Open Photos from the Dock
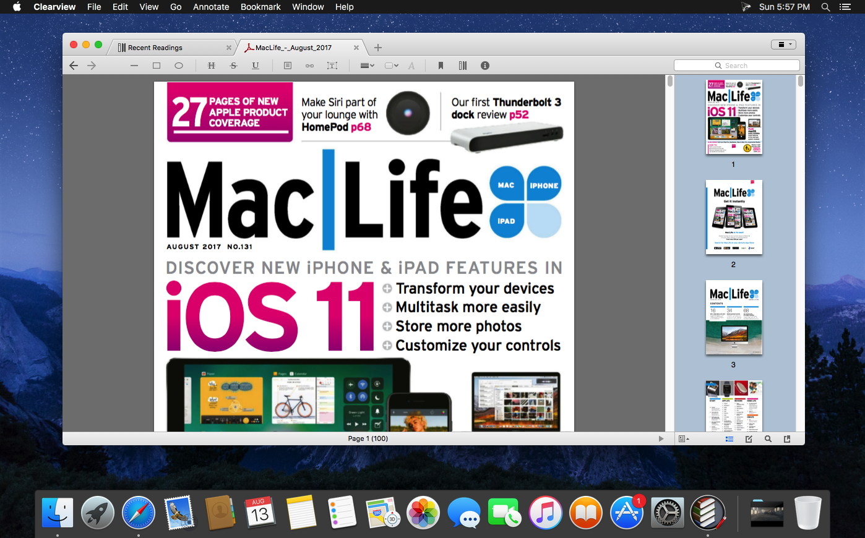Screen dimensions: 865x538 [x=423, y=513]
